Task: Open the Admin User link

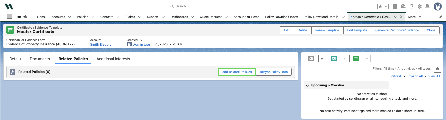Action: pos(142,44)
